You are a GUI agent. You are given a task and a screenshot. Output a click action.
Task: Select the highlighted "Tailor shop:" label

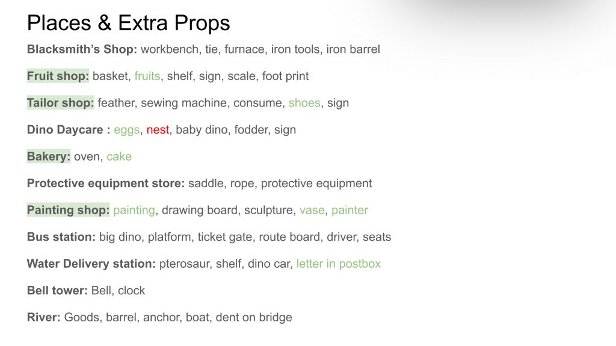60,103
